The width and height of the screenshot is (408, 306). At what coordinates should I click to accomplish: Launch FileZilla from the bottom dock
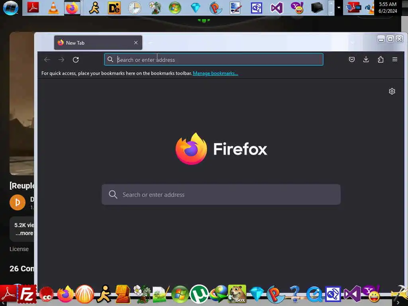point(27,295)
